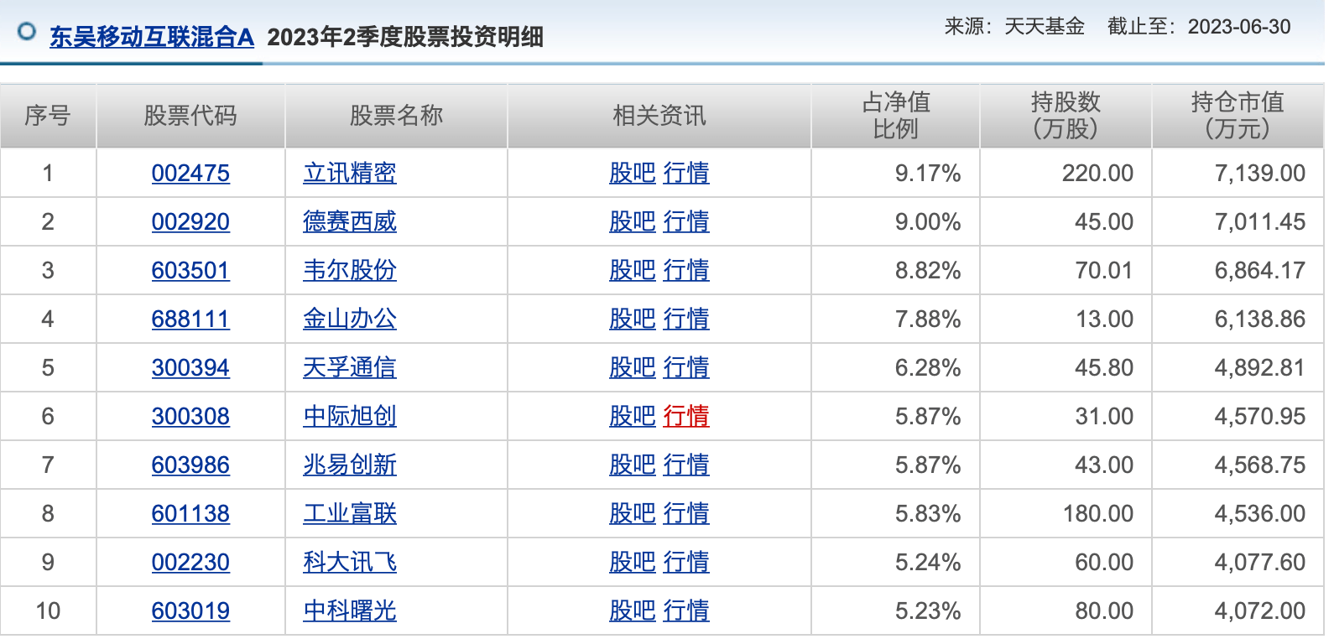This screenshot has height=639, width=1334.
Task: Open the 中科曙光 stock name link
Action: 350,611
